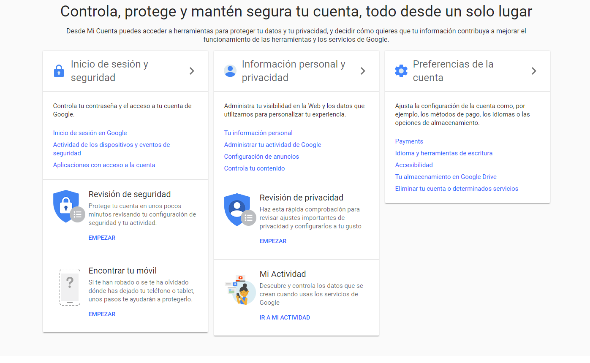The width and height of the screenshot is (590, 363).
Task: Click EMPEZAR under Encontrar tu móvil
Action: point(102,314)
